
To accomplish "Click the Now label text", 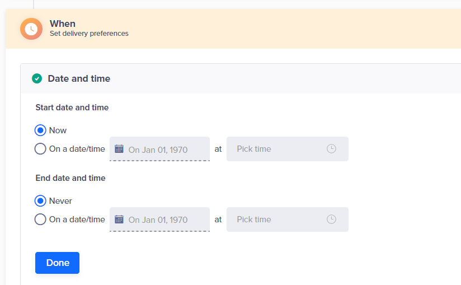I will (x=58, y=130).
